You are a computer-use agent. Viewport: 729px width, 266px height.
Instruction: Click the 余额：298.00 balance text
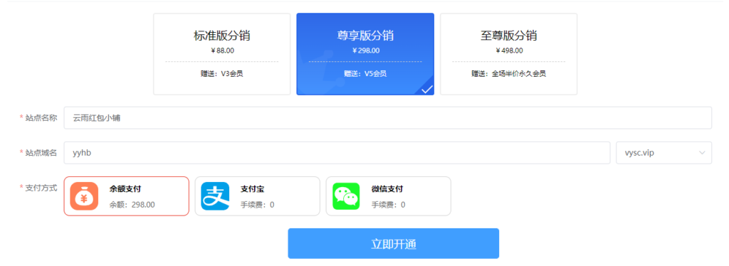click(x=132, y=204)
